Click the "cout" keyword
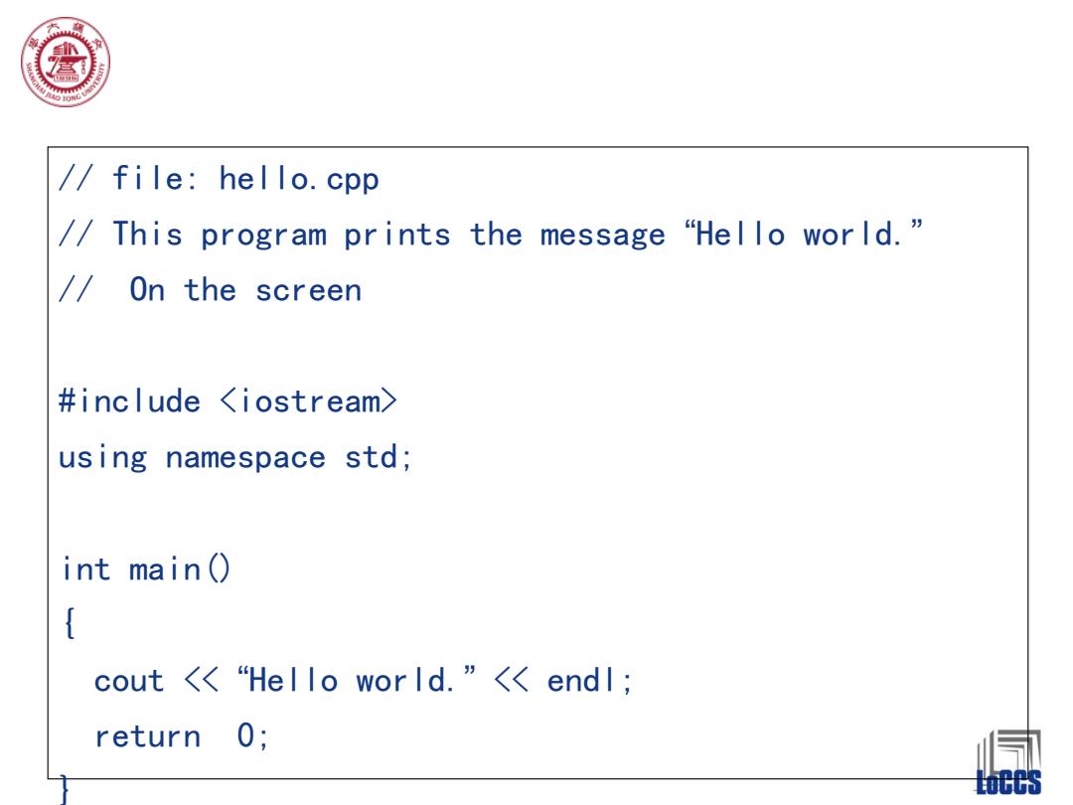Viewport: 1073px width, 805px height. click(129, 681)
